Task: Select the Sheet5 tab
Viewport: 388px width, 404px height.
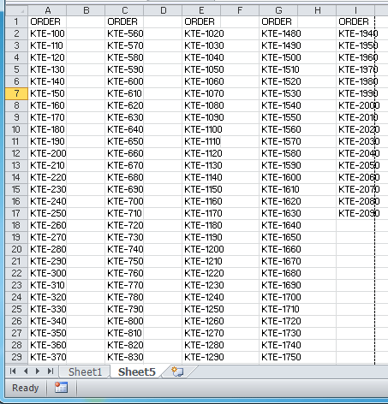Action: point(137,371)
